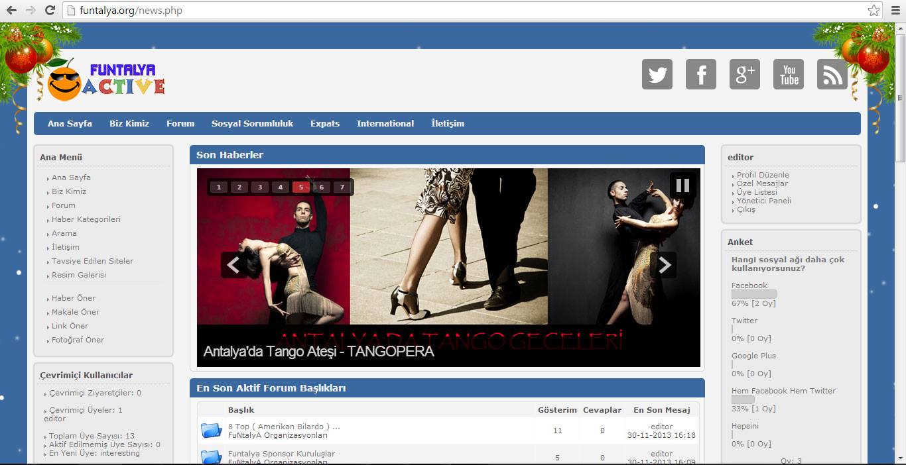Bookmark page with the star icon
Image resolution: width=906 pixels, height=465 pixels.
(874, 10)
